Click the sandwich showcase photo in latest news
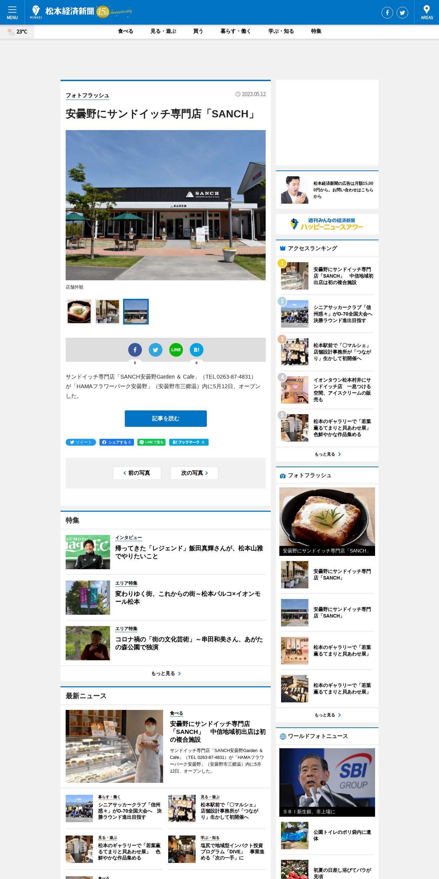 point(114,746)
